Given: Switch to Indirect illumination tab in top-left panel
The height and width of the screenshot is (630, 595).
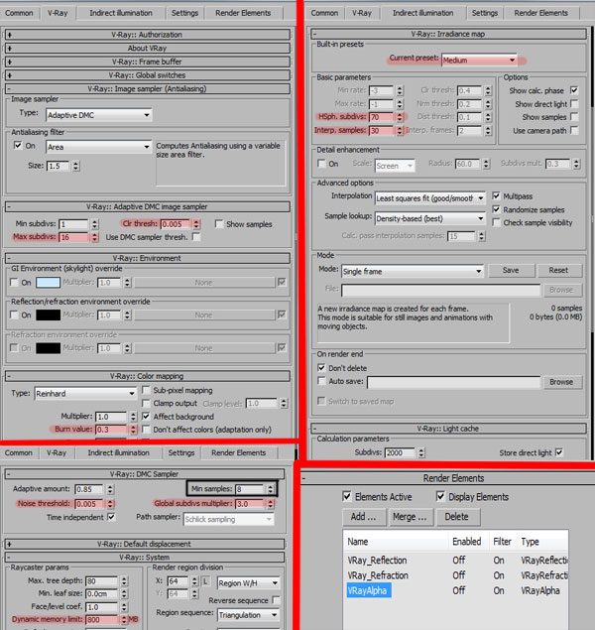Looking at the screenshot, I should (x=121, y=13).
